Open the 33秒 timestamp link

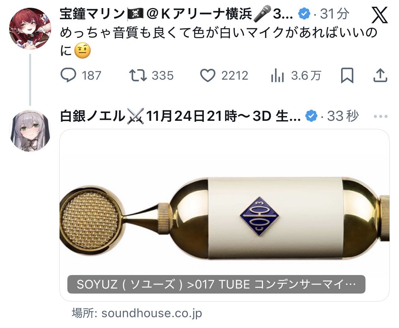coord(343,116)
